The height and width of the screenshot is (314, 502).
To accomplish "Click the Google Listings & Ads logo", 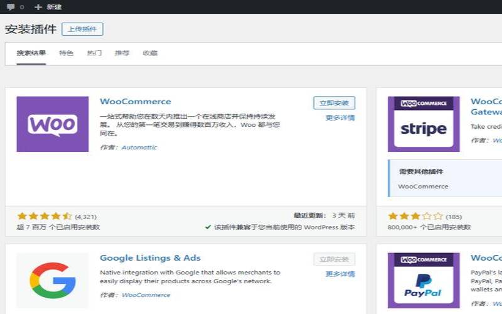I will pyautogui.click(x=53, y=280).
